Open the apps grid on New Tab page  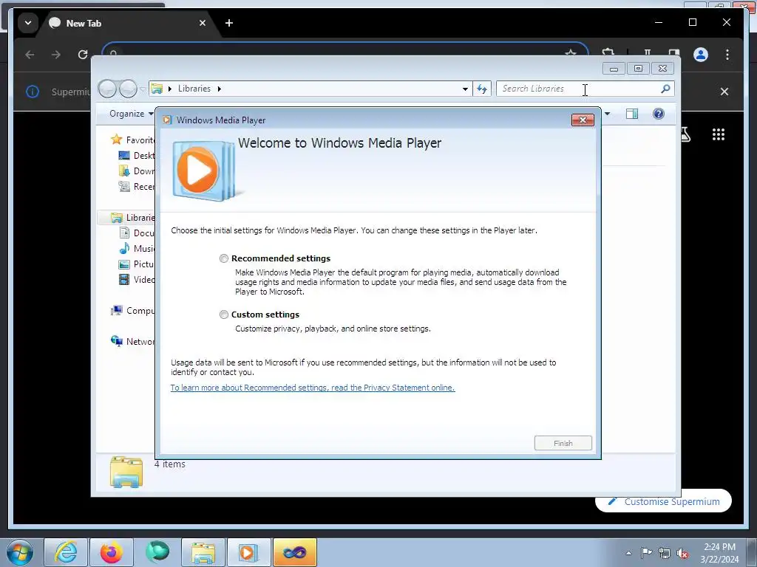[719, 134]
